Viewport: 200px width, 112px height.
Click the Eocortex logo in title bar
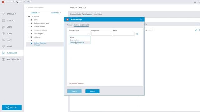3,2
